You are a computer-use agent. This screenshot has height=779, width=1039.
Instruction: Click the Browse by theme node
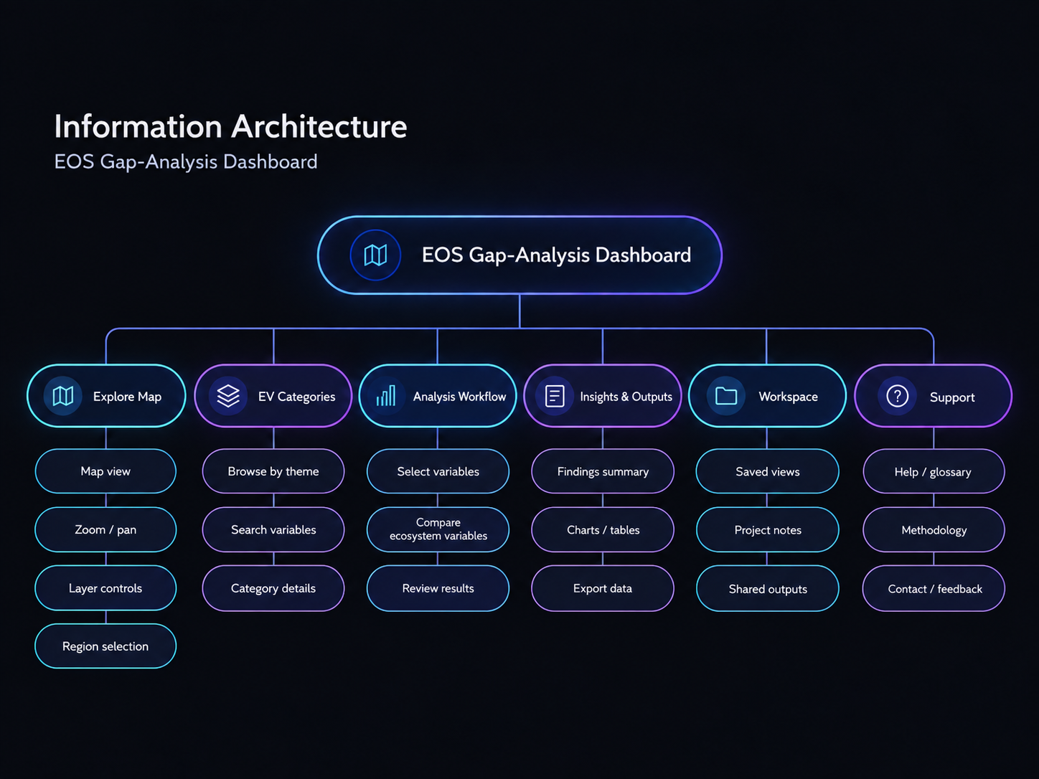[273, 471]
